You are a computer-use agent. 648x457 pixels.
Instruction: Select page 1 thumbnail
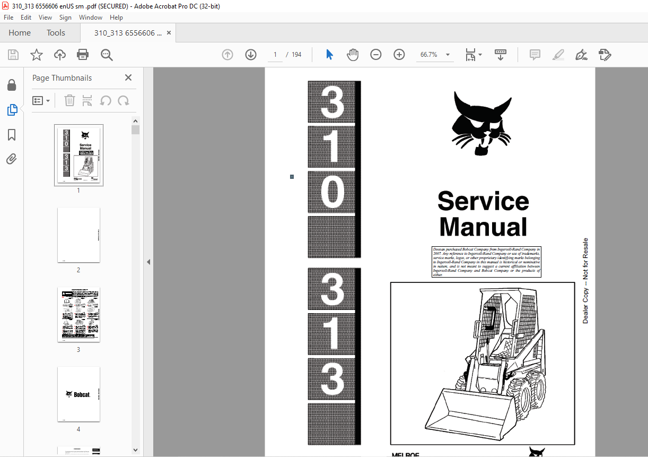click(78, 156)
